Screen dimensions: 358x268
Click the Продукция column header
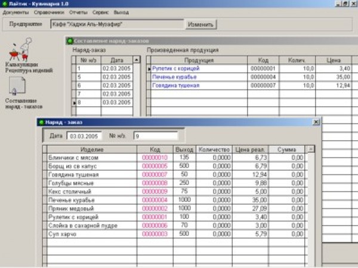click(199, 60)
